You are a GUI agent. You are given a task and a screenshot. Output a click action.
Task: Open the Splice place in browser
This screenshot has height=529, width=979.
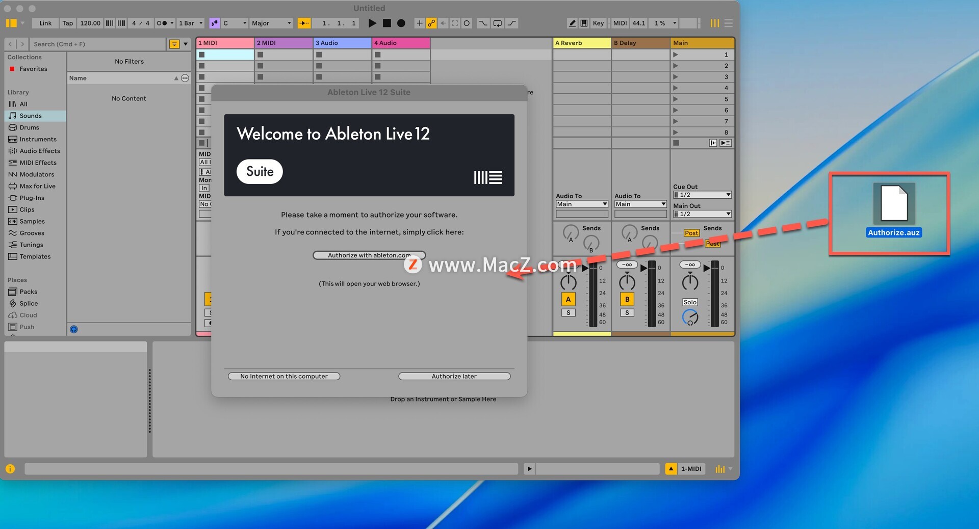pyautogui.click(x=29, y=303)
